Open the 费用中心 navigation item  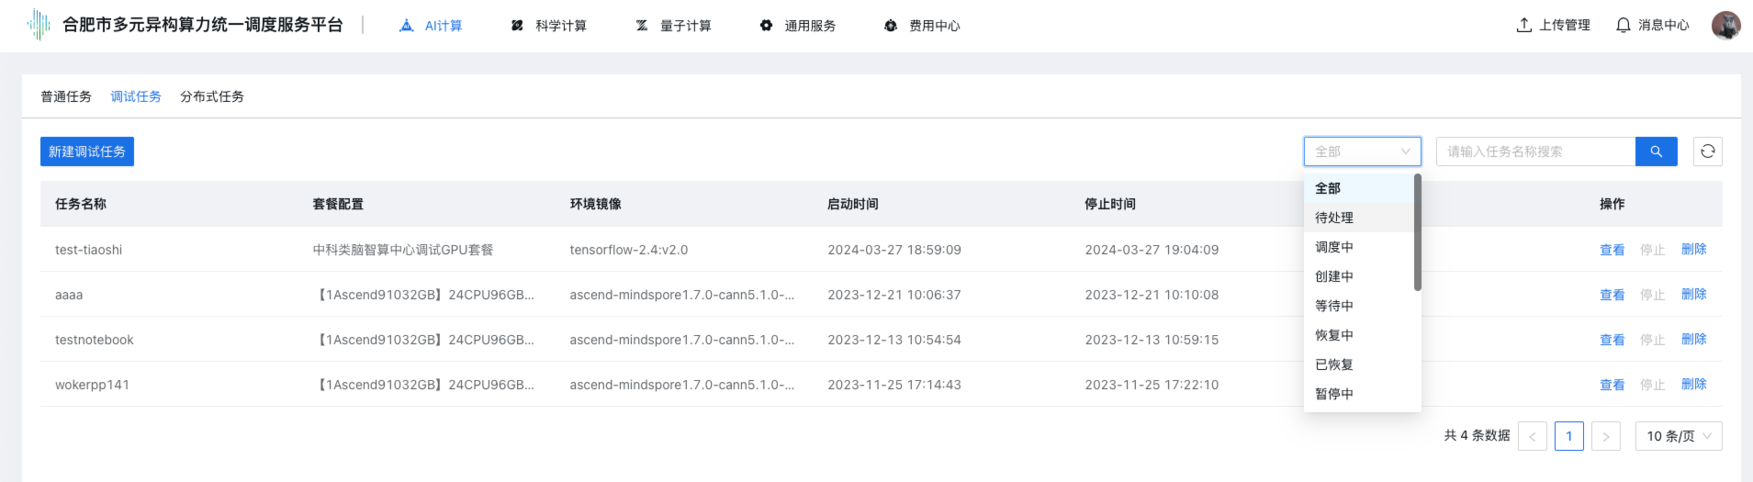(923, 26)
